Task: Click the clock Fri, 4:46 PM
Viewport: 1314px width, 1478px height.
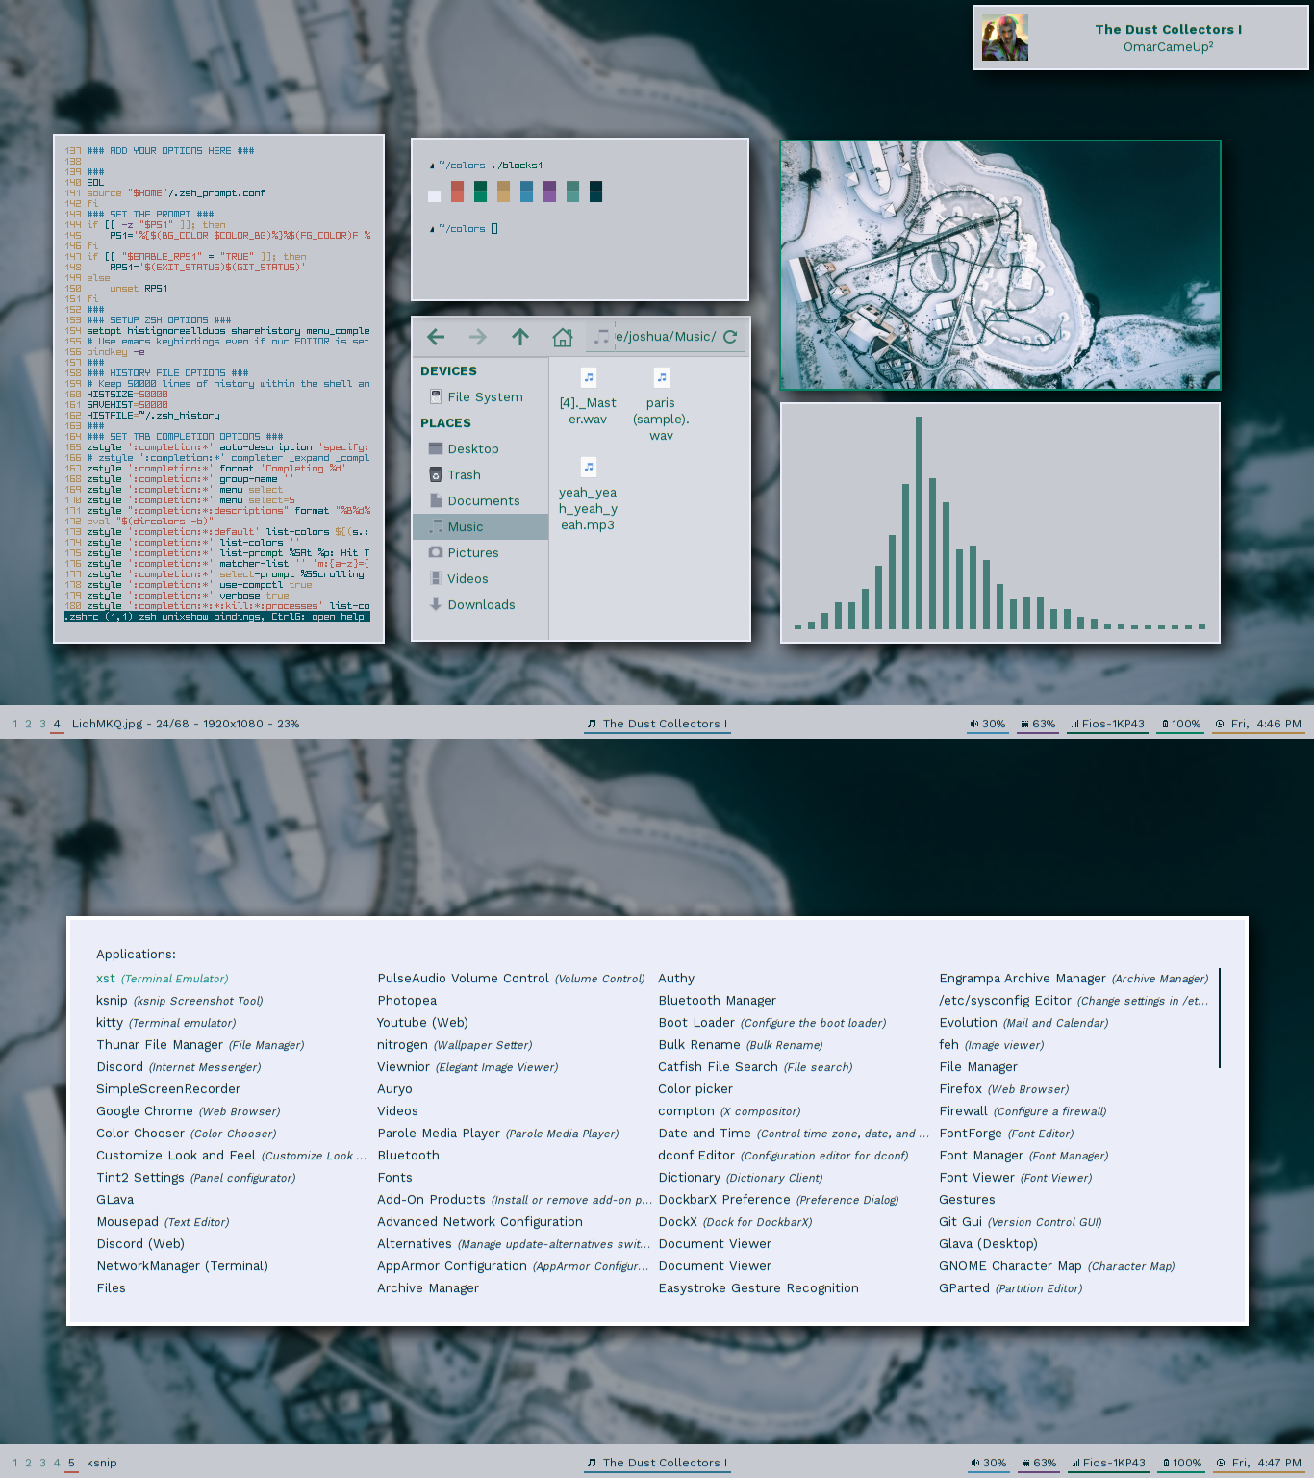Action: pyautogui.click(x=1259, y=724)
